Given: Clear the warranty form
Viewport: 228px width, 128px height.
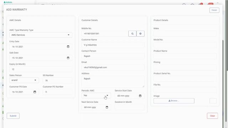Looking at the screenshot, I should 212,116.
